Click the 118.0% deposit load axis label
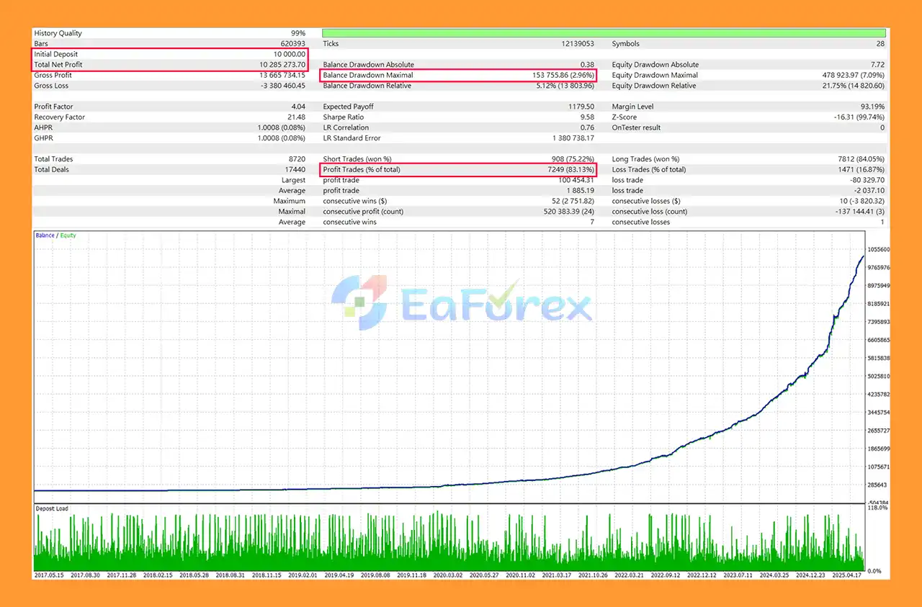922x607 pixels. pos(877,508)
